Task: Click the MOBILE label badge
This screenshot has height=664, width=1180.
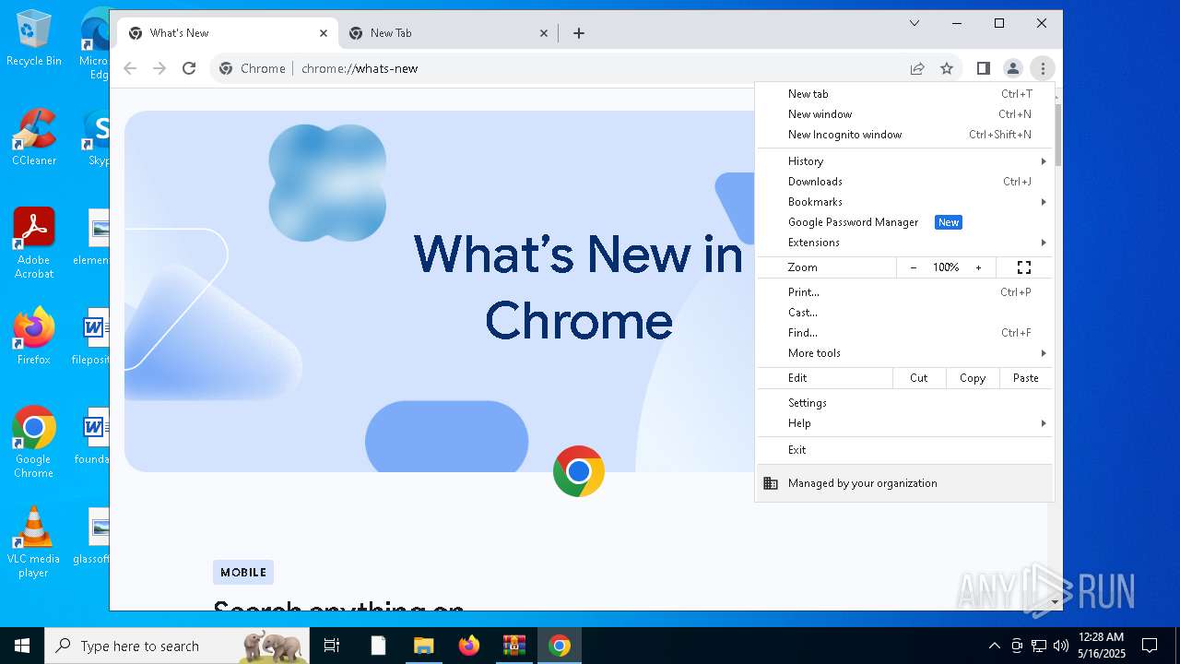Action: coord(243,572)
